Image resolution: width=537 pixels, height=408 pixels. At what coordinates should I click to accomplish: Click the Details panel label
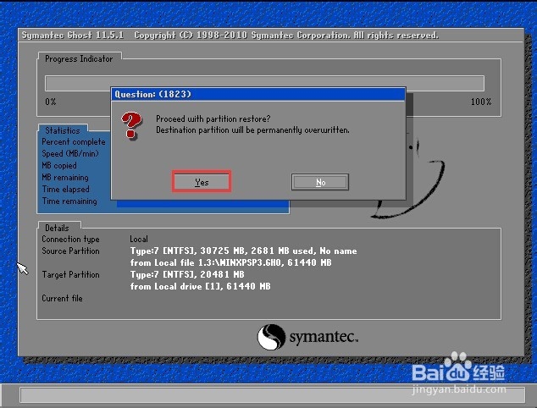coord(57,228)
